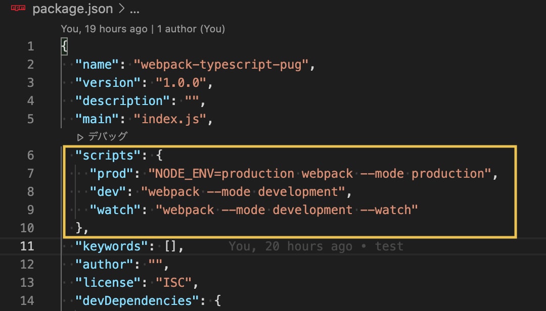Click the "main" key
546x311 pixels.
[97, 119]
